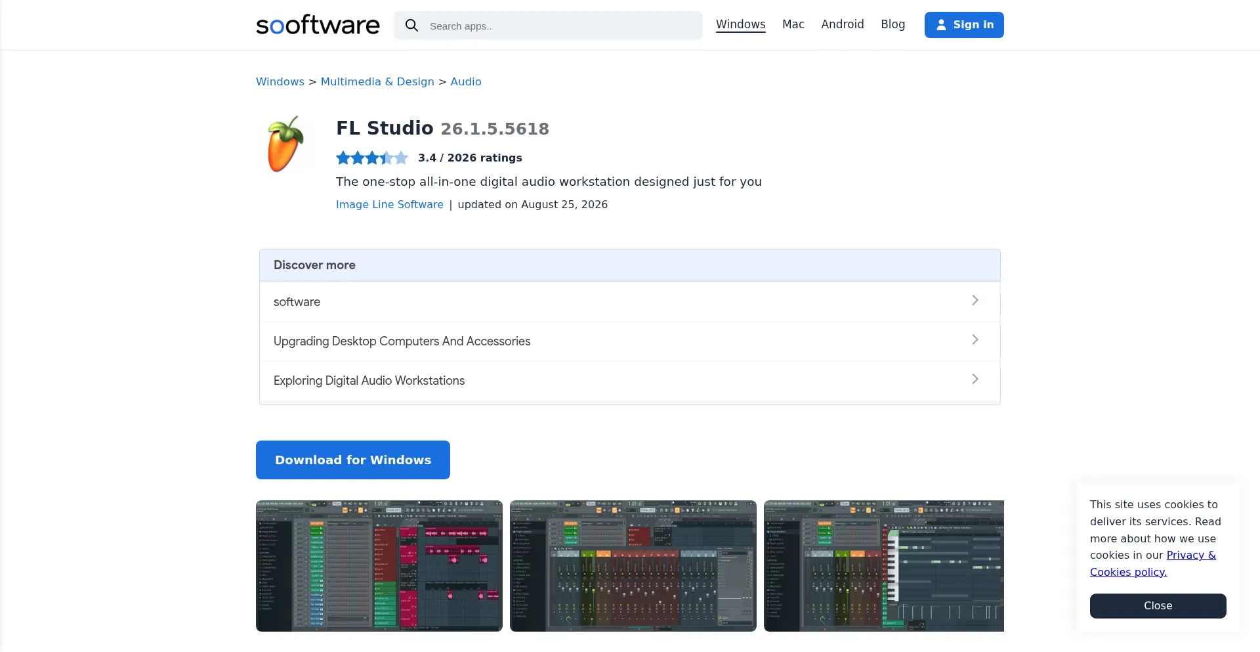Open the sooftware logo homepage
The image size is (1260, 652).
[318, 25]
